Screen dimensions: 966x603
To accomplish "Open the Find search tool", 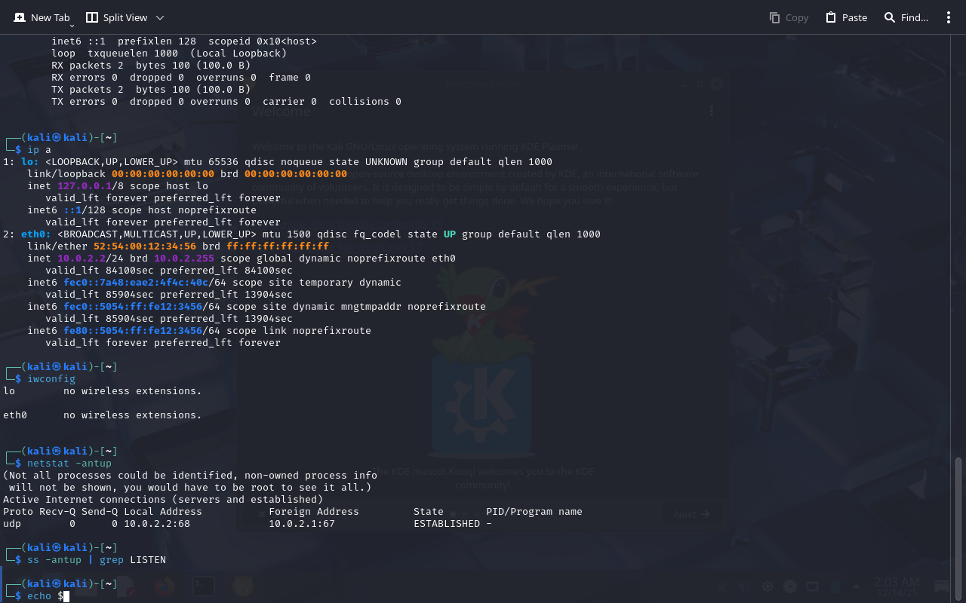I will [x=906, y=17].
